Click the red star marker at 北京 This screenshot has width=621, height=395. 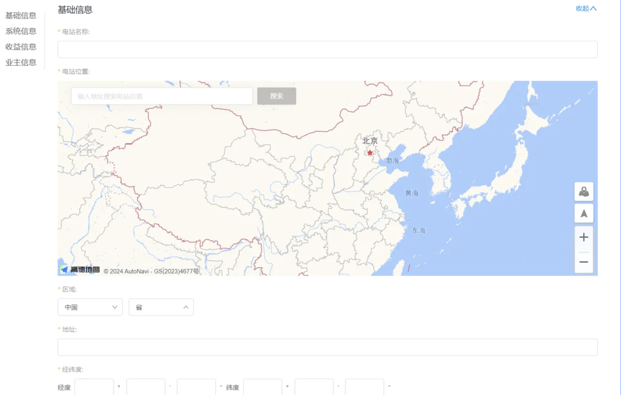tap(370, 153)
